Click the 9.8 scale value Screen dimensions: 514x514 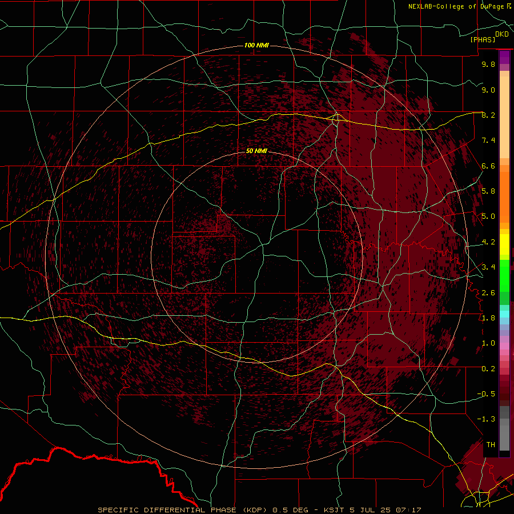(x=488, y=64)
